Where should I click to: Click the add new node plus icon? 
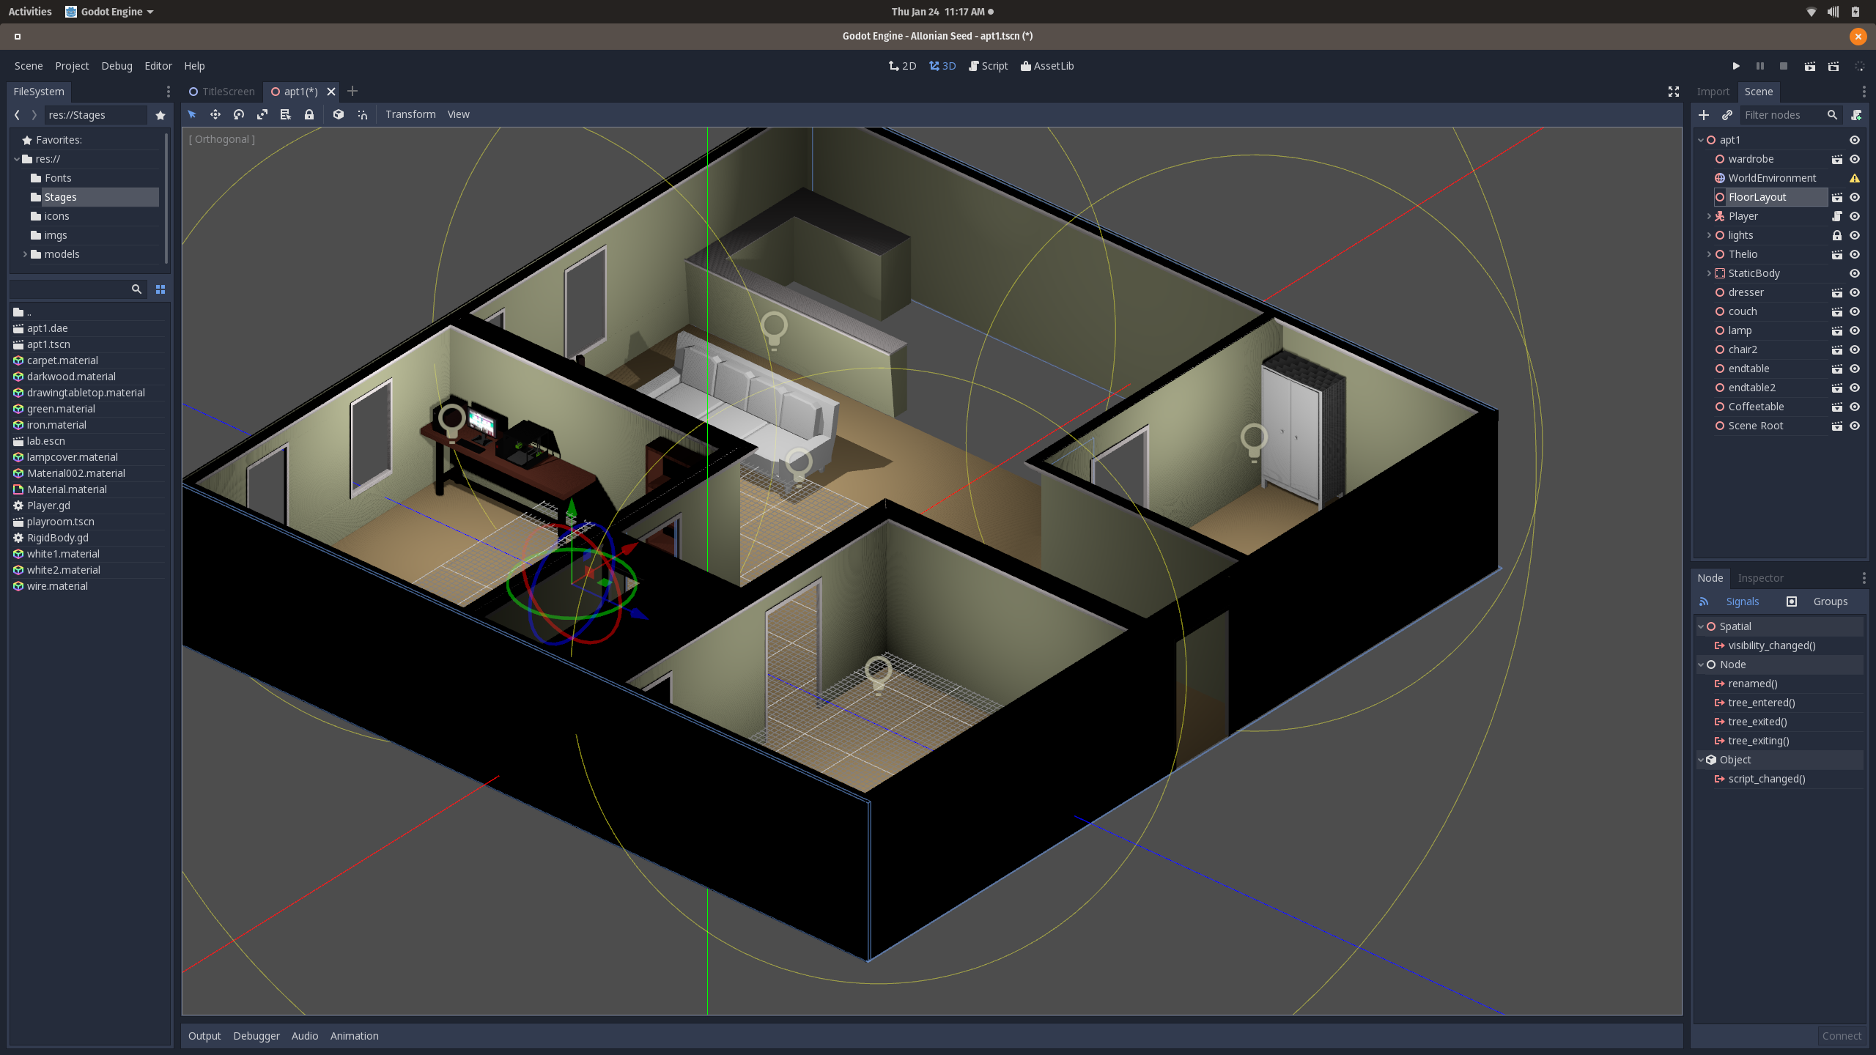click(x=1704, y=115)
